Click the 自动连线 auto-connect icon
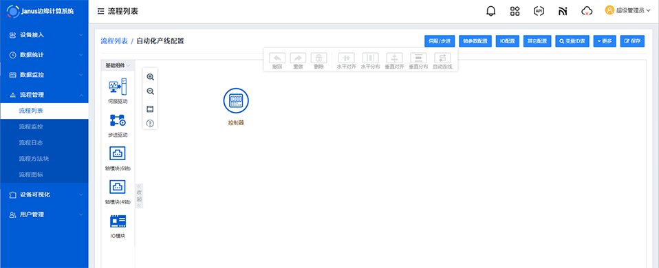 click(x=442, y=58)
